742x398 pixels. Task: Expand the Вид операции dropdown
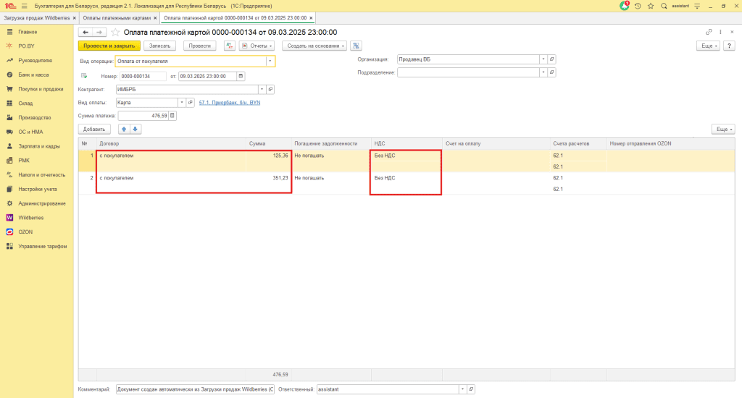tap(271, 62)
